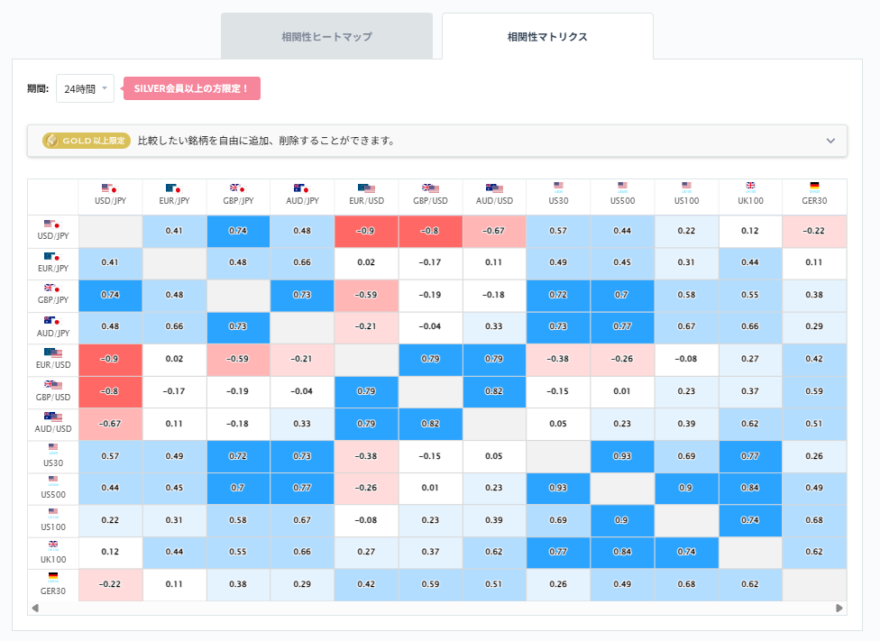Click the US30 flag icon in header row
Screen dimensions: 880x641
tap(558, 187)
